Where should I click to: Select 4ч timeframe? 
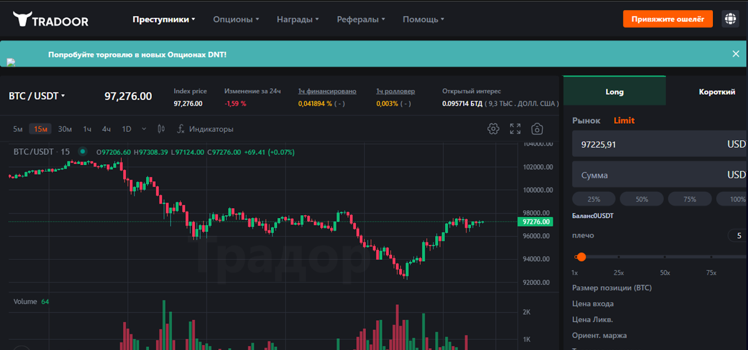point(107,129)
